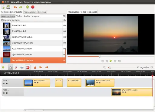Switch to Archivos del proyecto tab
The image size is (155, 112).
(x=12, y=12)
